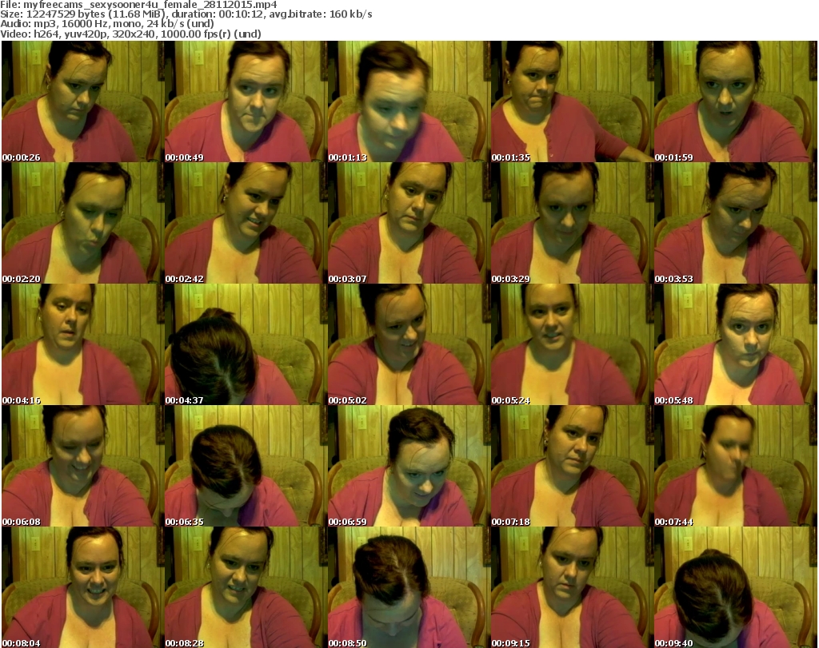Select the thumbnail stamped 00:03:53
Viewport: 819px width, 648px height.
click(736, 223)
